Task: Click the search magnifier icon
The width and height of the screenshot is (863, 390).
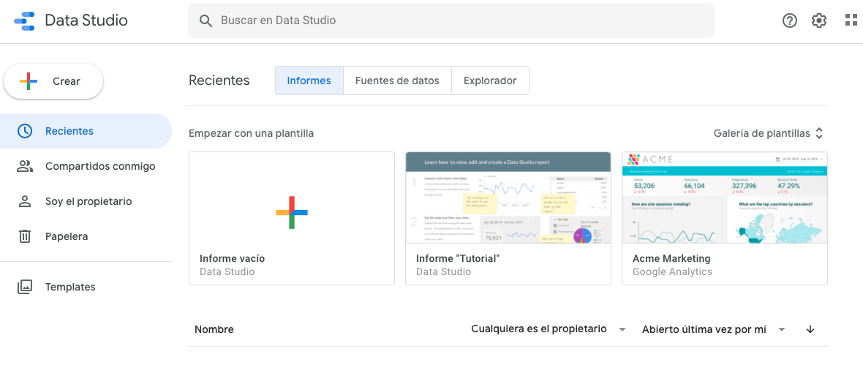Action: (x=206, y=20)
